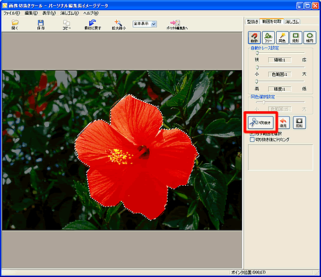Open a file with the 開く folder icon
Image resolution: width=321 pixels, height=277 pixels.
pos(15,24)
